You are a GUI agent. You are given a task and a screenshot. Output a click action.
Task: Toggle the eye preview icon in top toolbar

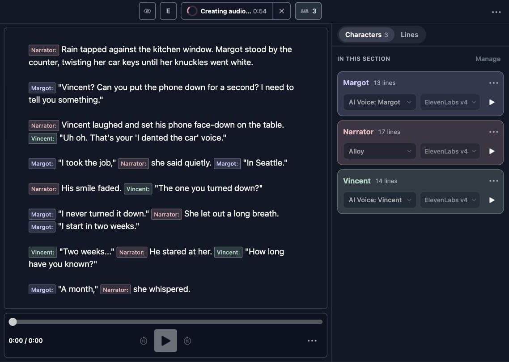(147, 11)
